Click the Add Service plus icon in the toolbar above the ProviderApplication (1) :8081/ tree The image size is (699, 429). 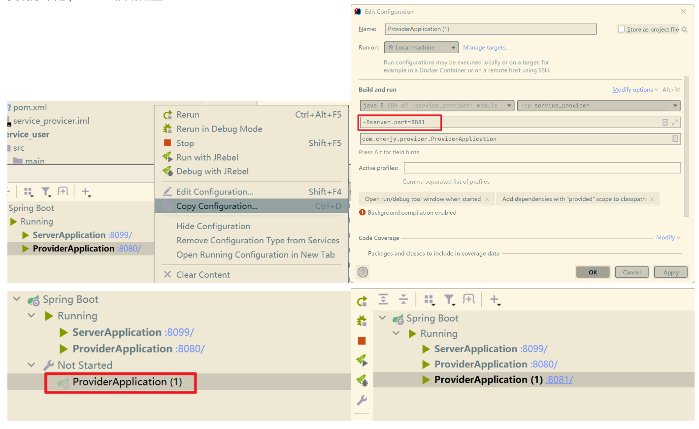click(495, 299)
